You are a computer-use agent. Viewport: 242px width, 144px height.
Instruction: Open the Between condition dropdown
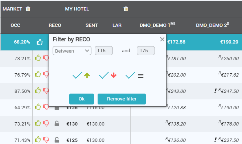[72, 51]
